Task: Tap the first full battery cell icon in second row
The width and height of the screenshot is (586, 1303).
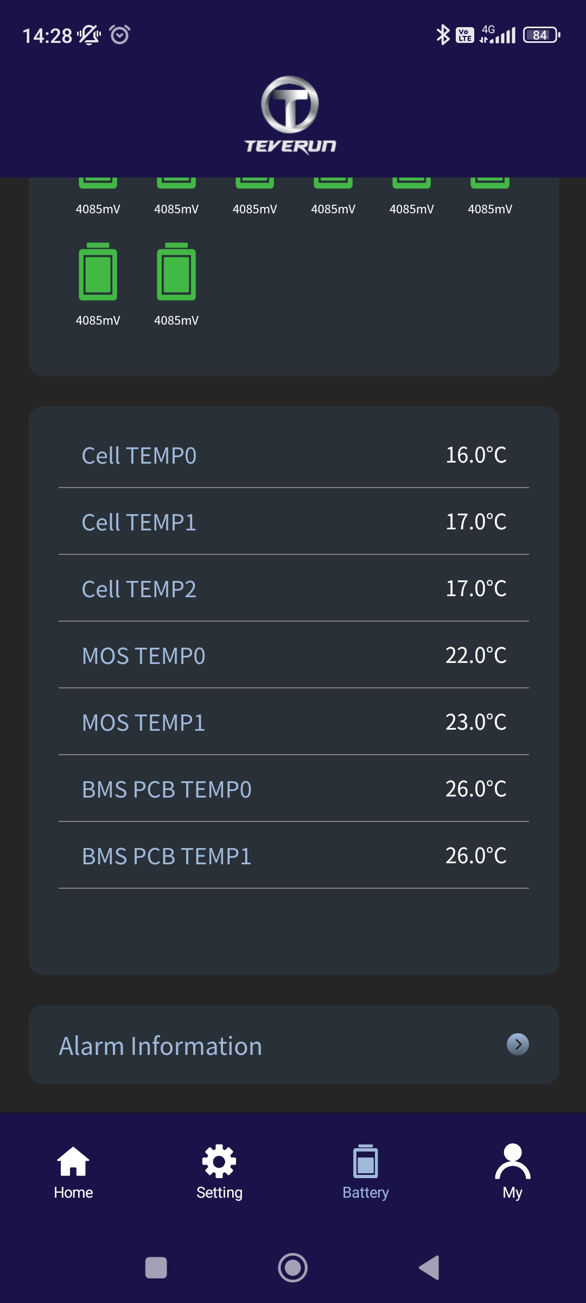Action: [x=98, y=272]
